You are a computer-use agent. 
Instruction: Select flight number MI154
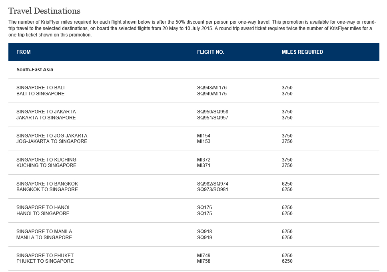coord(203,136)
